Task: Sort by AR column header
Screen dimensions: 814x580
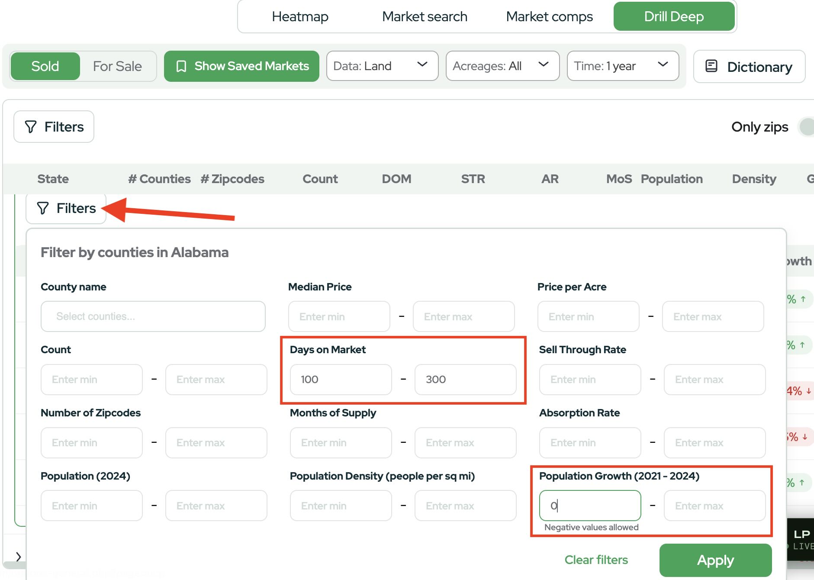Action: click(x=550, y=179)
